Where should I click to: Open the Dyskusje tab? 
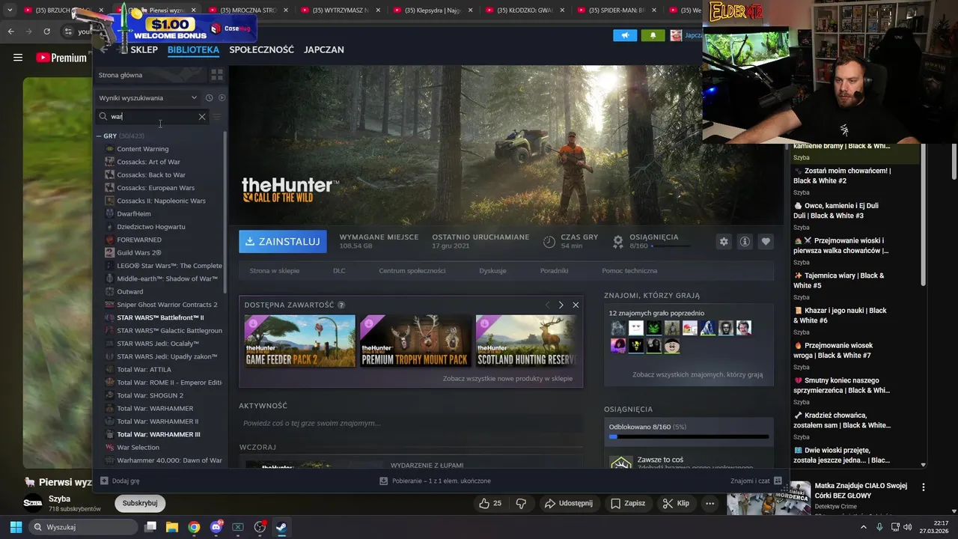tap(492, 271)
